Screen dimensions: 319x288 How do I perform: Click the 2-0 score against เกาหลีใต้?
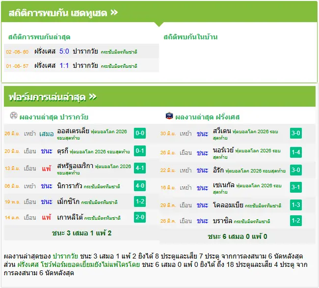[x=140, y=217]
